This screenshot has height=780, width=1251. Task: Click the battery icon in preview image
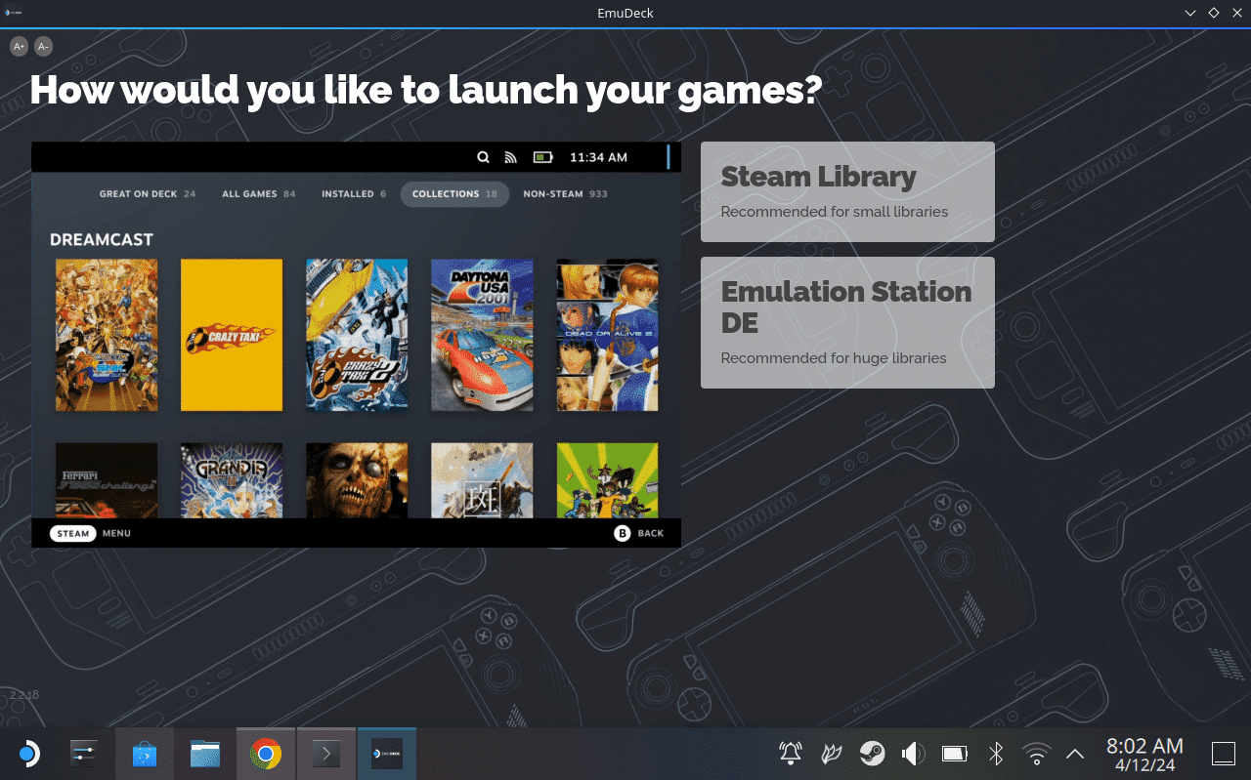[543, 157]
